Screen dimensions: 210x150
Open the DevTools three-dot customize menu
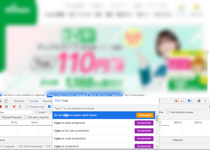point(205,101)
